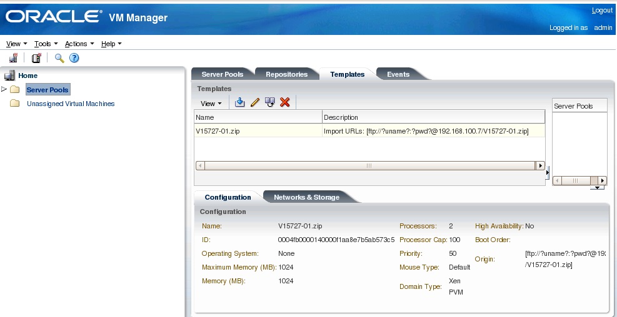
Task: Open Find with the magnifying glass icon
Action: 59,58
